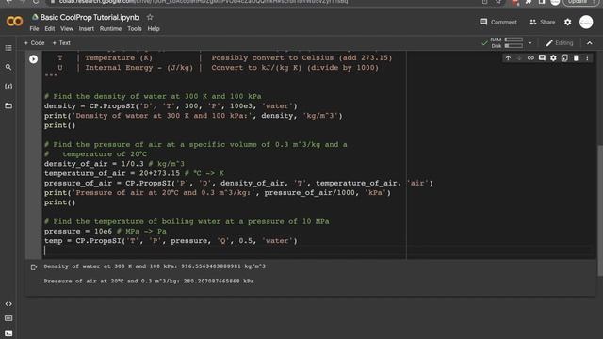This screenshot has width=603, height=339.
Task: Click comment 'Find the temperature of boiling water'
Action: pyautogui.click(x=187, y=221)
